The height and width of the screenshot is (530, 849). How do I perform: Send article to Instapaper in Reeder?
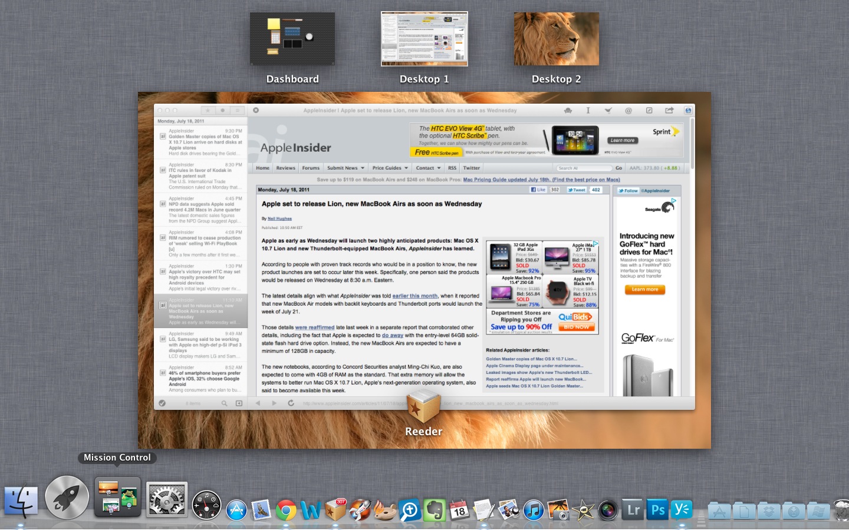pyautogui.click(x=588, y=110)
